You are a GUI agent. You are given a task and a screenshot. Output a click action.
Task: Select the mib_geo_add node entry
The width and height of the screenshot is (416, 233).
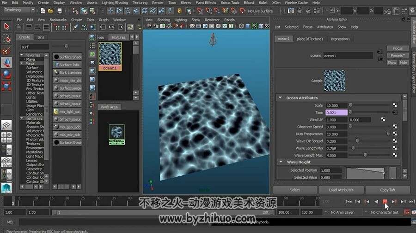[67, 127]
